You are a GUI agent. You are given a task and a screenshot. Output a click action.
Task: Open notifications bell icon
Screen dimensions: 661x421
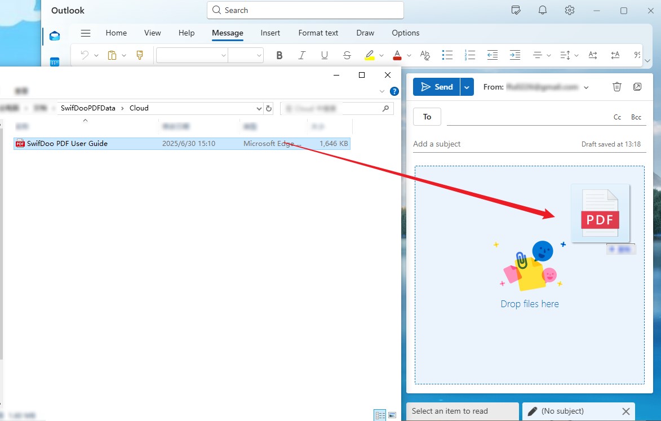coord(543,10)
